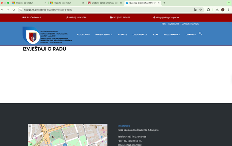Expand the AKTUELNO dropdown menu
Viewport: 232px width, 146px height.
coord(83,35)
